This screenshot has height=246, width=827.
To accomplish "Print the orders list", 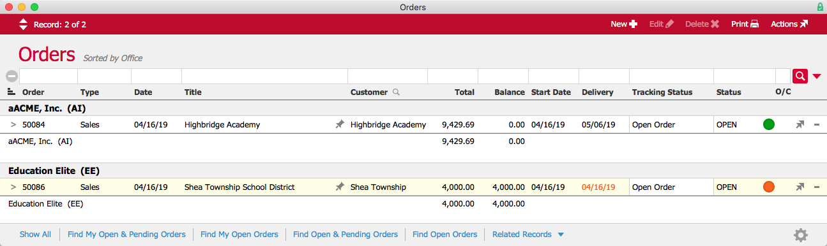I will (745, 24).
